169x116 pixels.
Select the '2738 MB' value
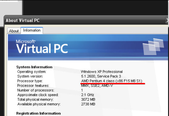tap(88, 104)
